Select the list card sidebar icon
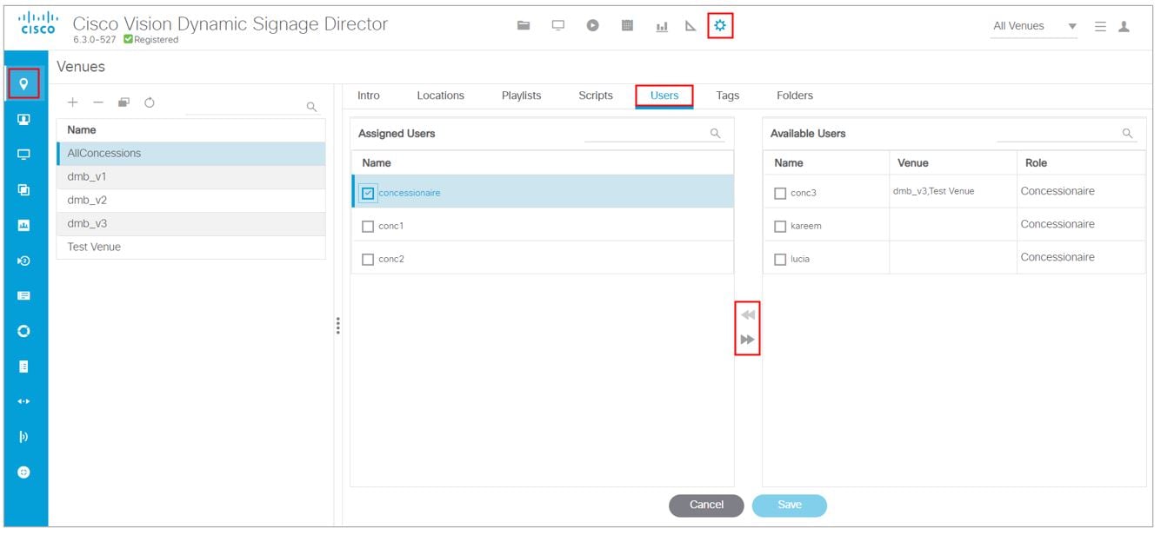 23,295
